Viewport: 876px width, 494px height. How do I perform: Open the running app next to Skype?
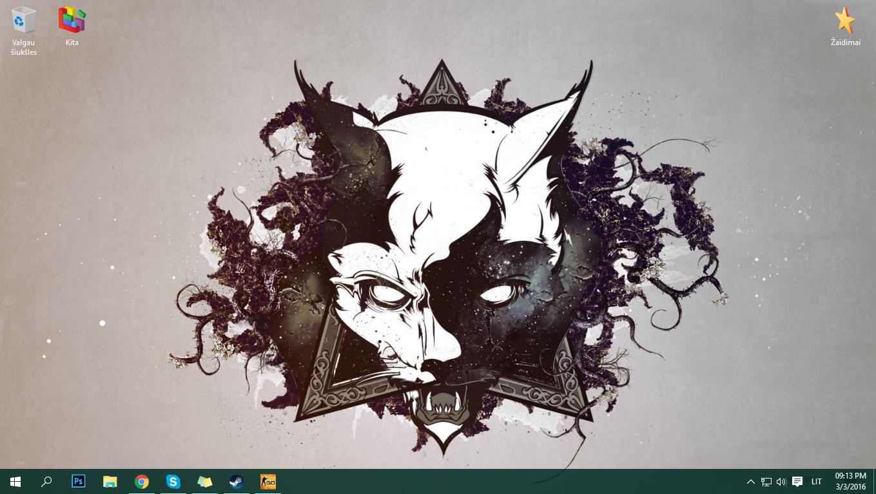205,481
